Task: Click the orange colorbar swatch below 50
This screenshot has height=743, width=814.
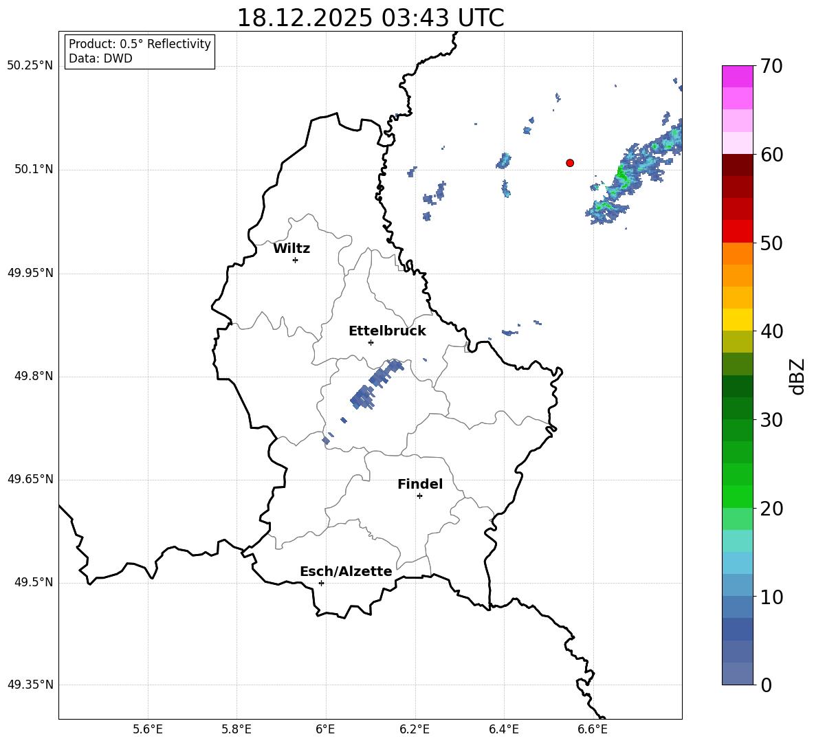Action: click(x=737, y=253)
